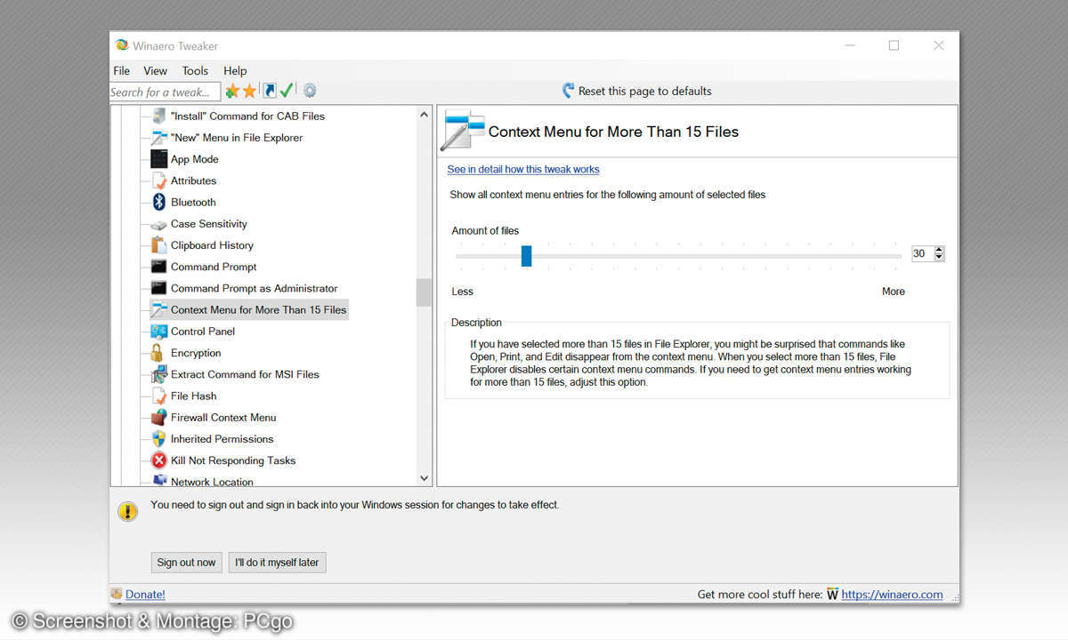Click the "New" Menu in File Explorer icon
The height and width of the screenshot is (640, 1068).
158,138
